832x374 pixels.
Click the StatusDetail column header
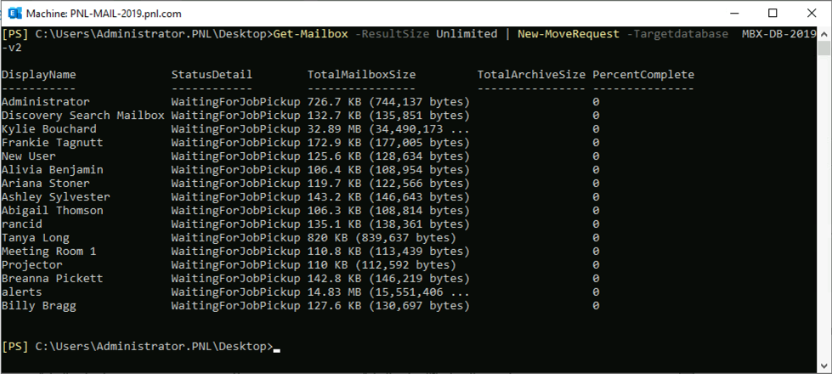pyautogui.click(x=212, y=75)
